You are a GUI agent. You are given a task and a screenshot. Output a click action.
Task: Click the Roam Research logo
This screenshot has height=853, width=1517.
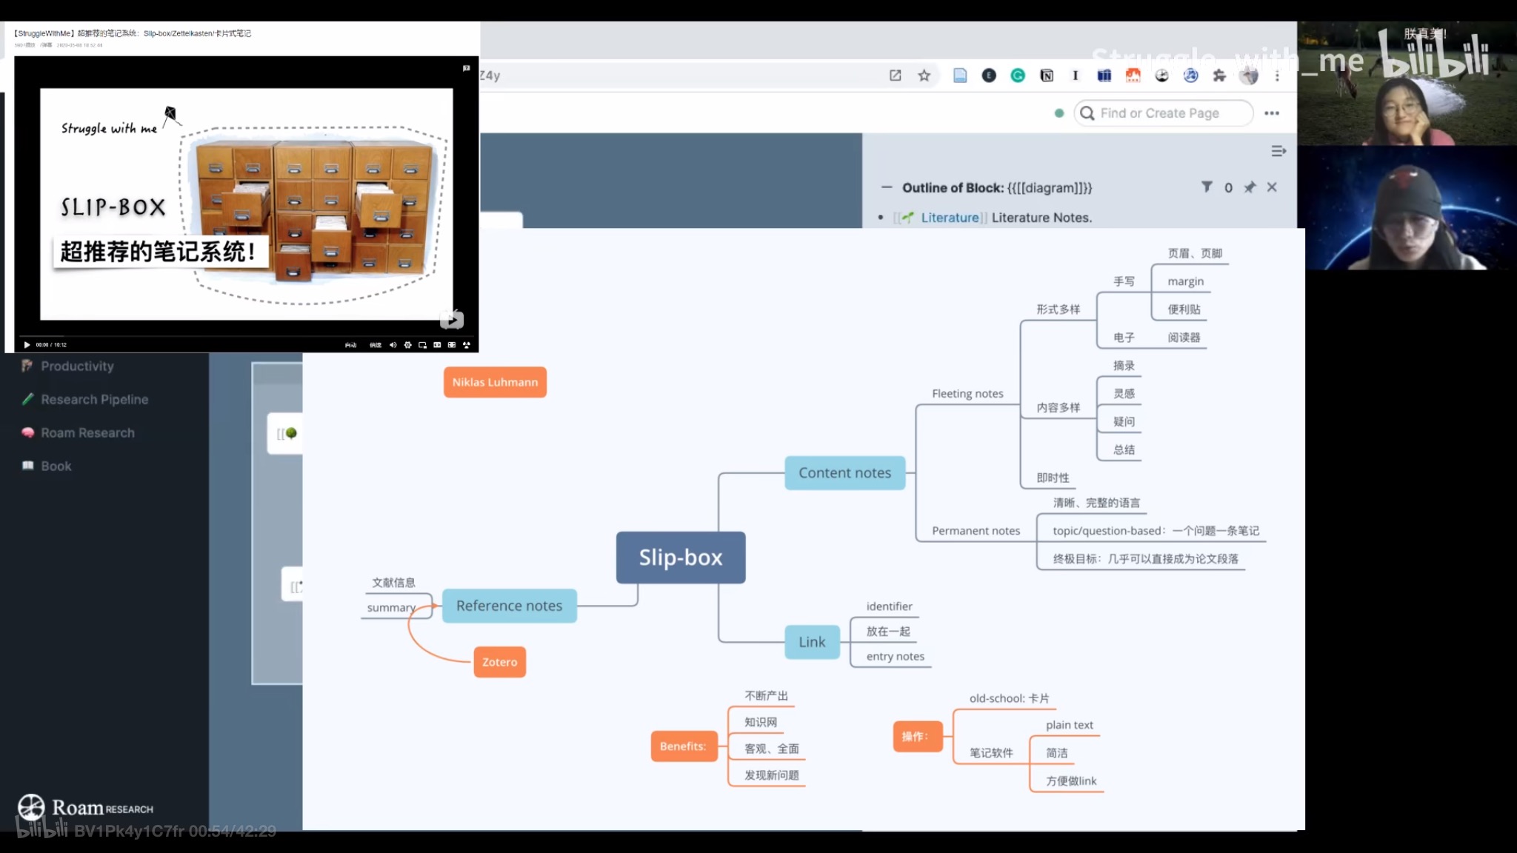[86, 808]
